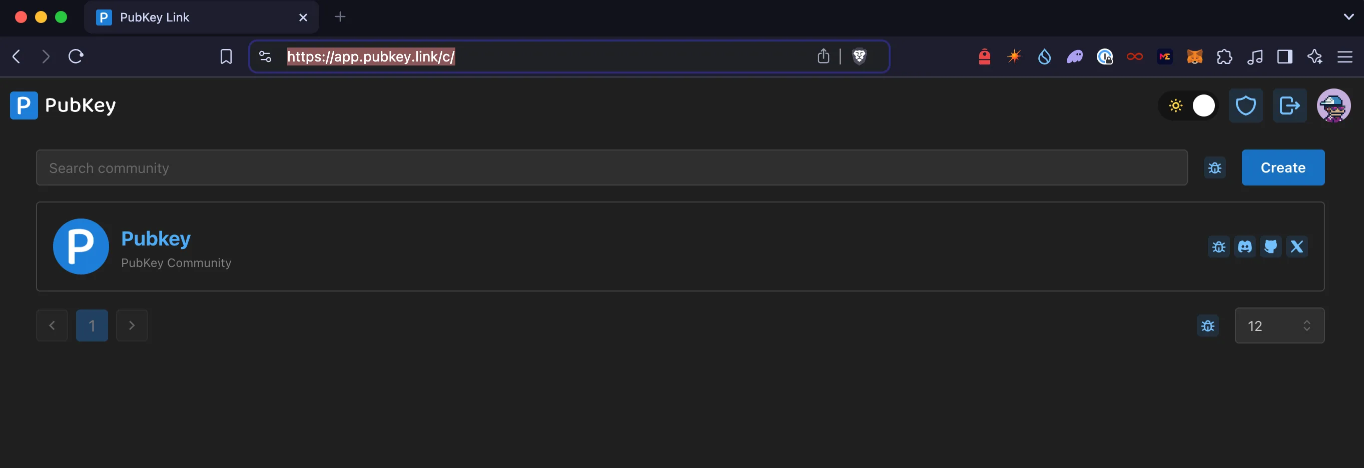Go to pagination page 1
Image resolution: width=1364 pixels, height=468 pixels.
pos(92,325)
